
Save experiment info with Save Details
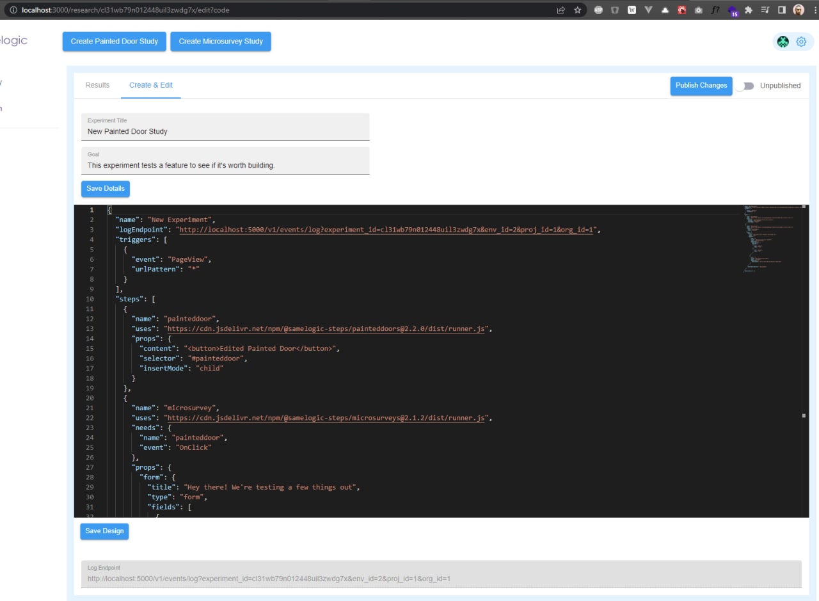coord(106,189)
